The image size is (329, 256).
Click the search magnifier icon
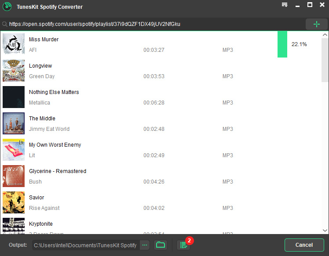4,25
